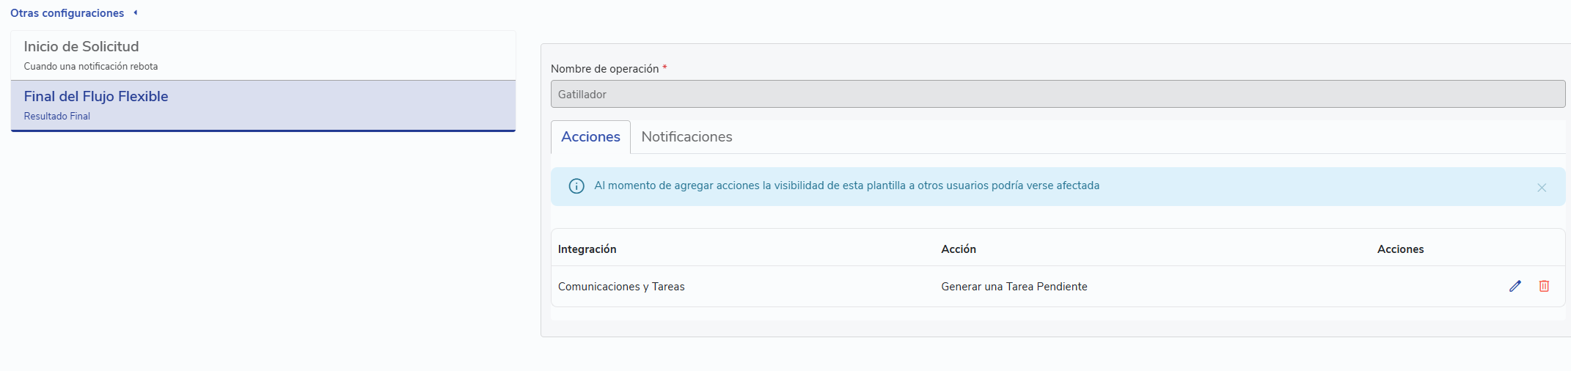This screenshot has width=1571, height=371.
Task: Click the Gatillador operation name field
Action: click(1057, 94)
